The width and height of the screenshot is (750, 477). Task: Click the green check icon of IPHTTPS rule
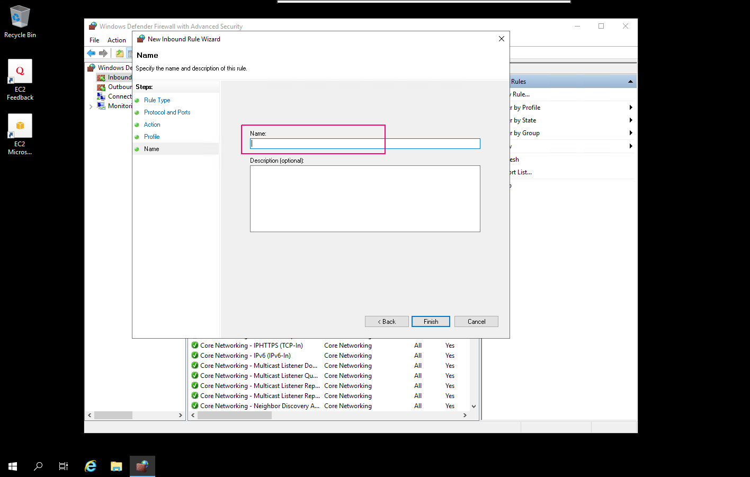click(x=195, y=346)
